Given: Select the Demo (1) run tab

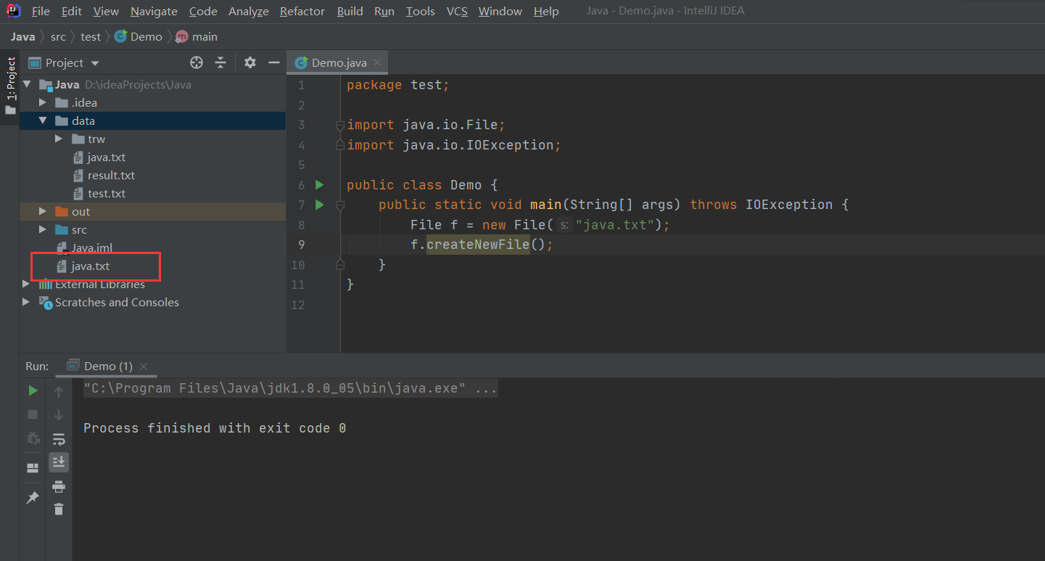Looking at the screenshot, I should [108, 366].
